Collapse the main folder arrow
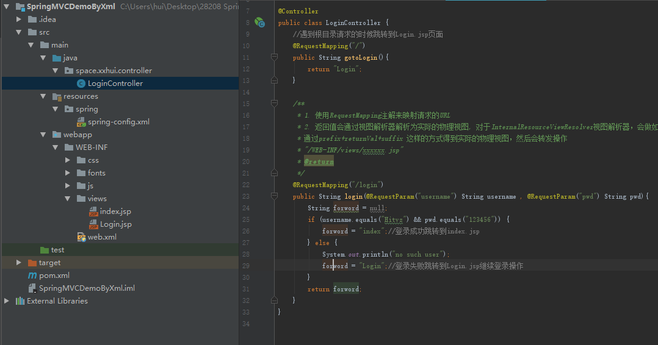Image resolution: width=658 pixels, height=345 pixels. pyautogui.click(x=31, y=45)
